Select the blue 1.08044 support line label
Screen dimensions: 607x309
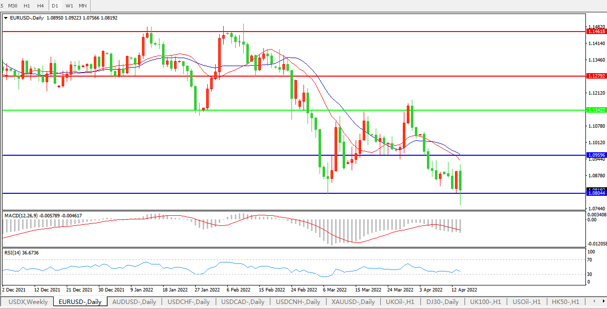(596, 193)
